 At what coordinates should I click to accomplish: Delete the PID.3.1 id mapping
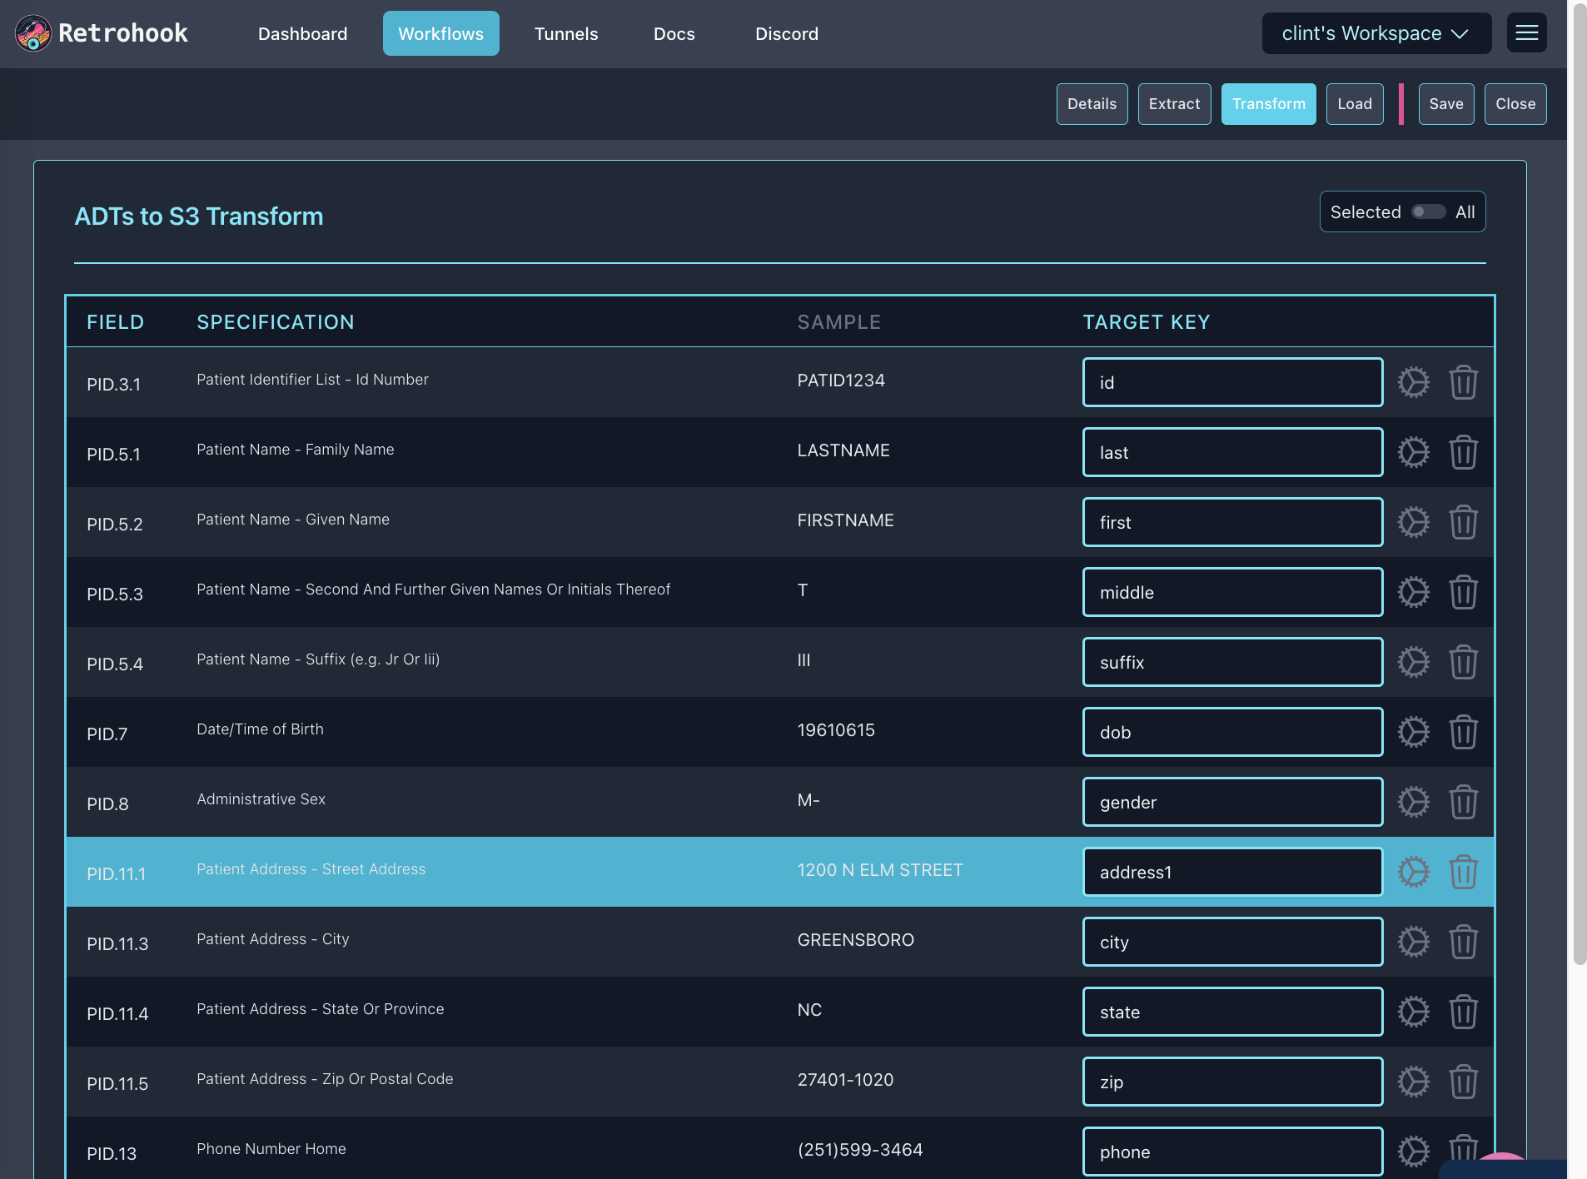coord(1463,382)
